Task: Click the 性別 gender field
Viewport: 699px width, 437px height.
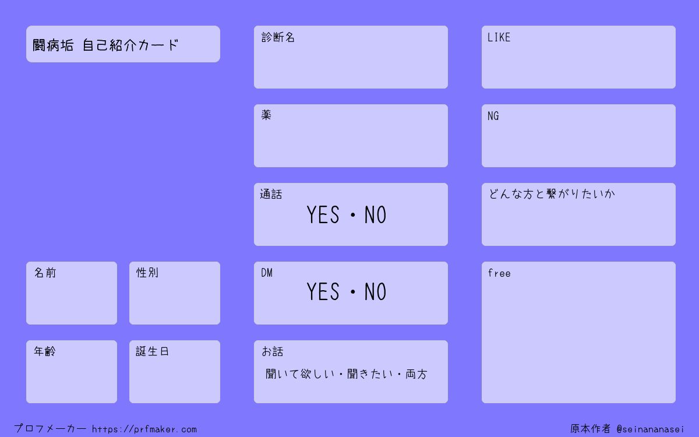Action: pos(175,293)
